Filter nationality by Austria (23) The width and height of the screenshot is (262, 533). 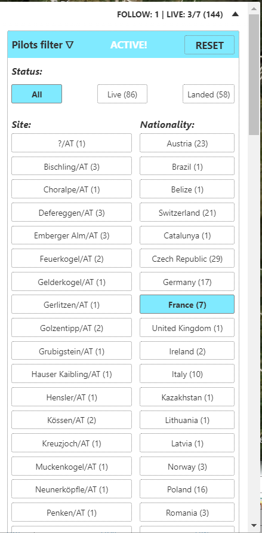[x=187, y=143]
